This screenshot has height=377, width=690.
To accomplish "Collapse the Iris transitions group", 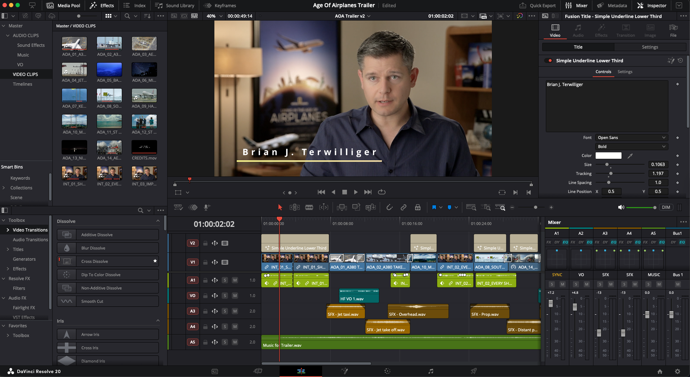I will (157, 321).
